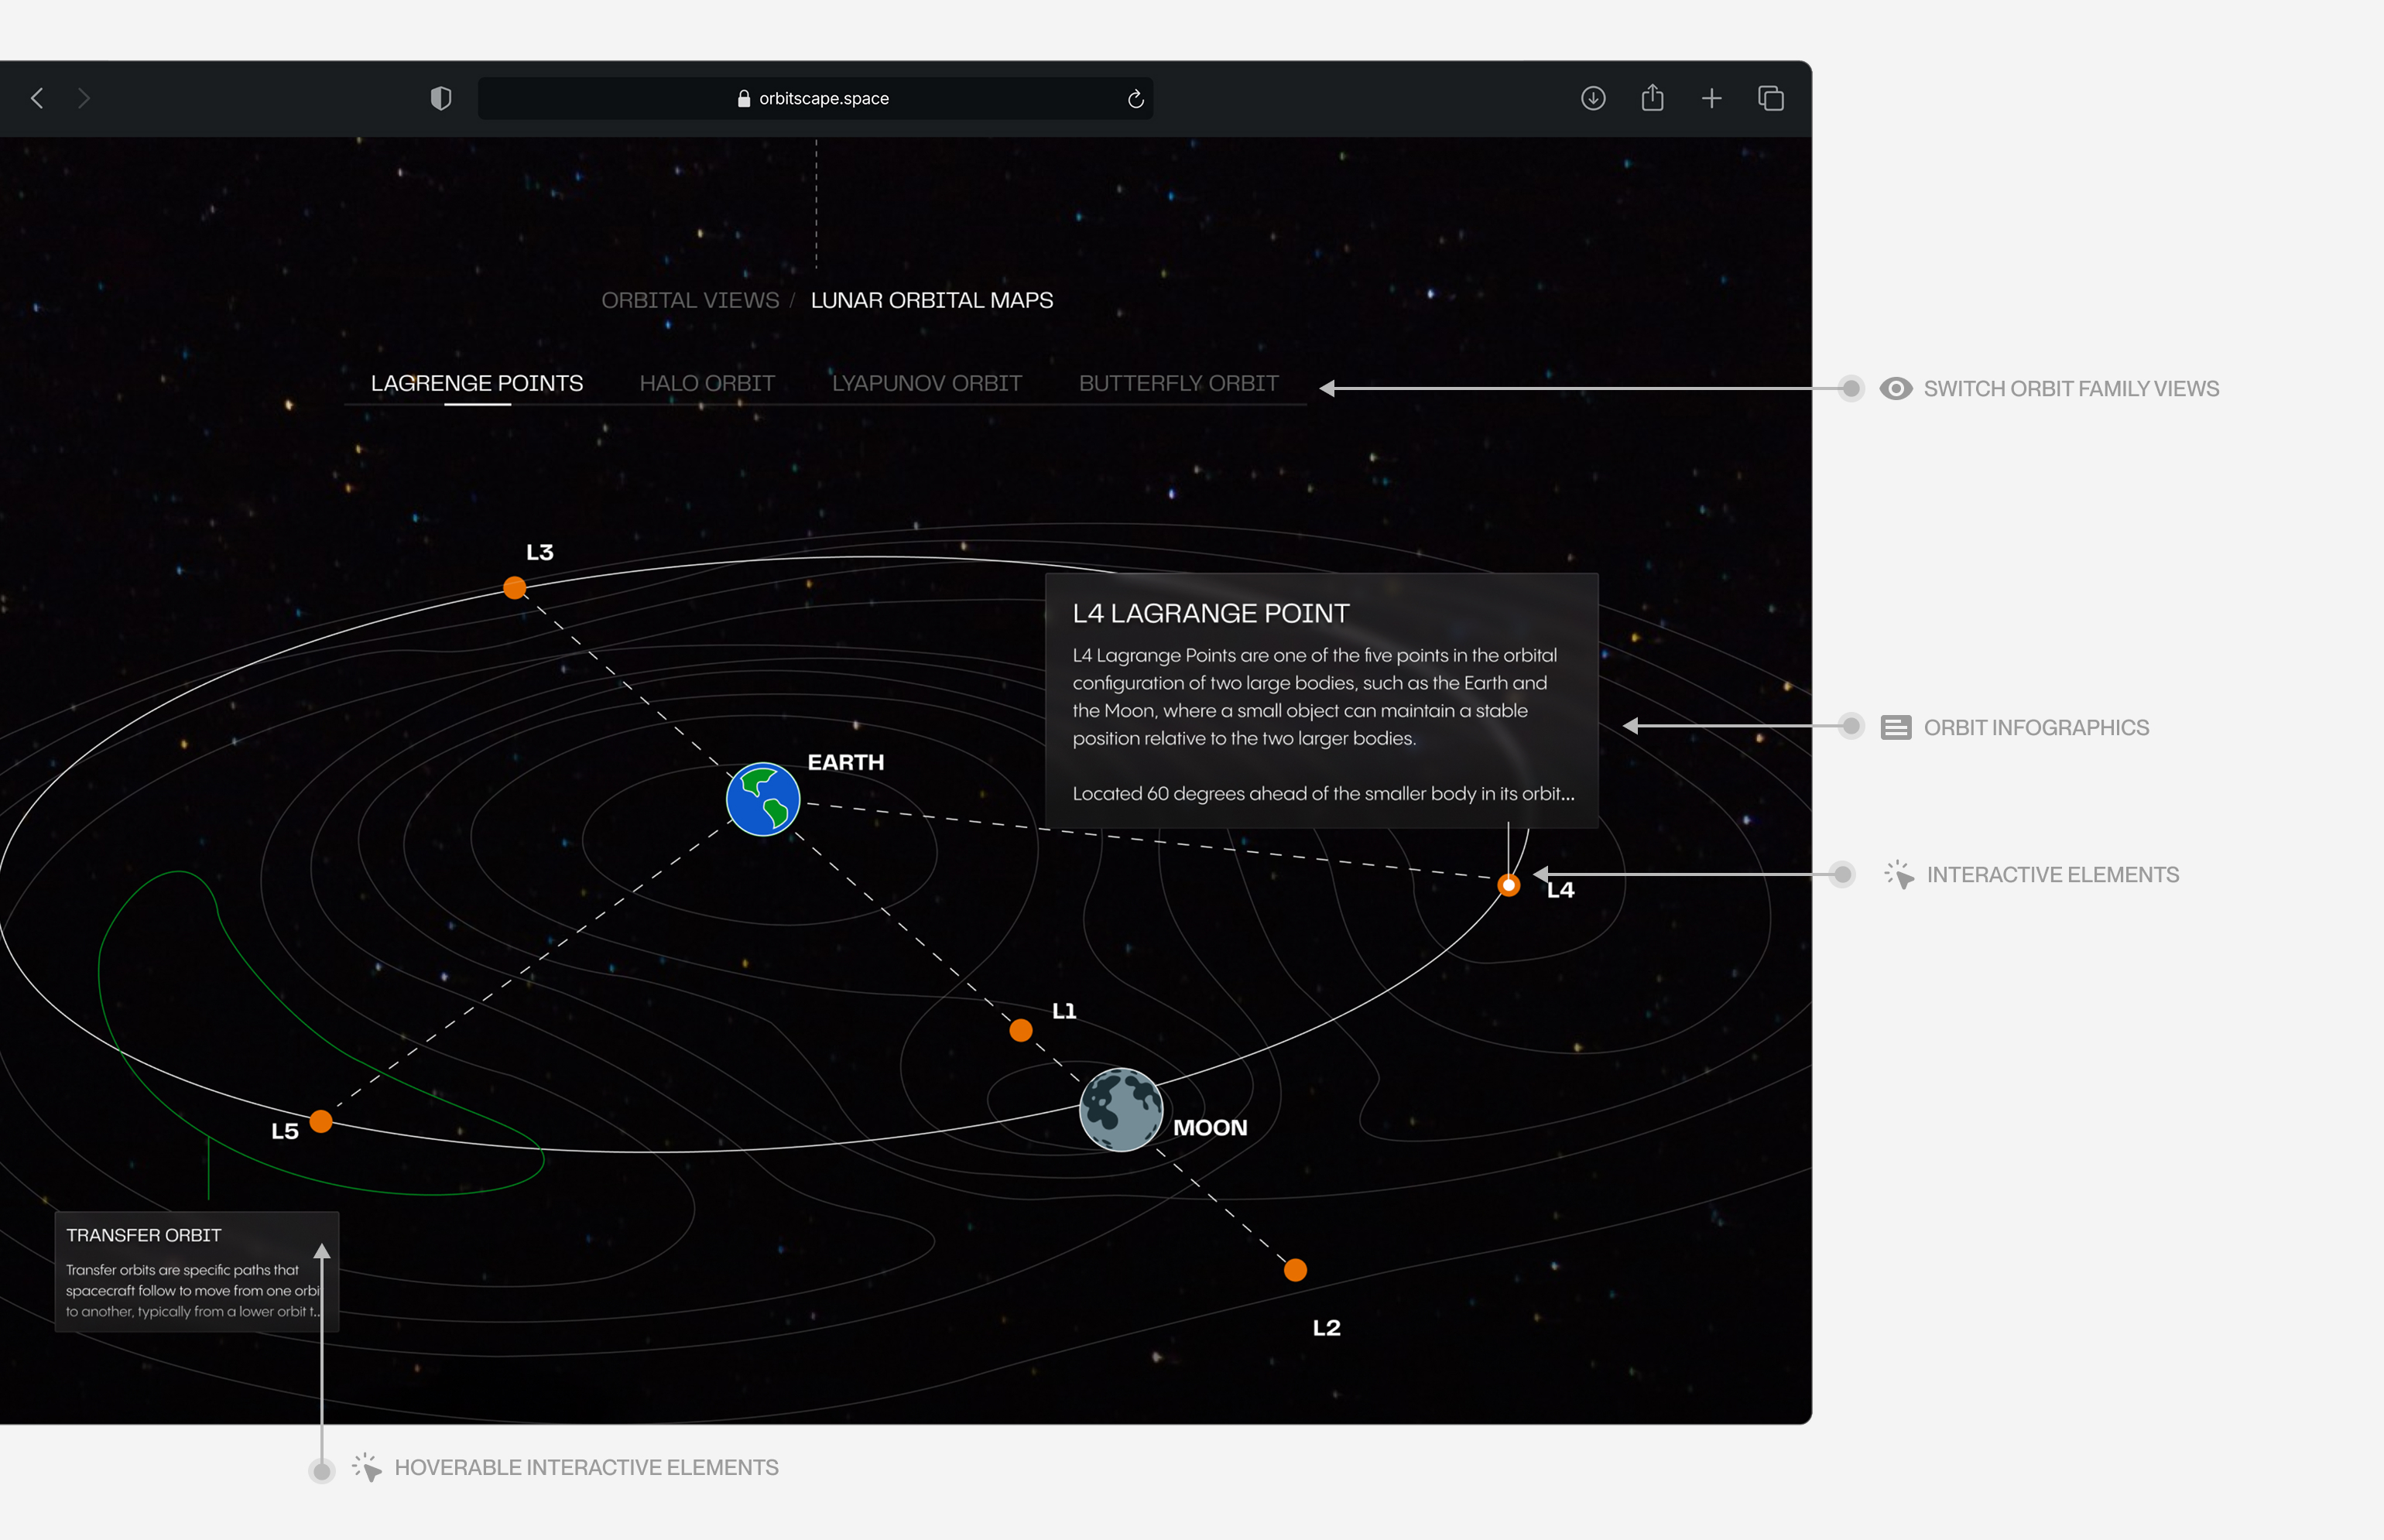2384x1540 pixels.
Task: Switch to the LYAPUNOV ORBIT tab
Action: point(927,383)
